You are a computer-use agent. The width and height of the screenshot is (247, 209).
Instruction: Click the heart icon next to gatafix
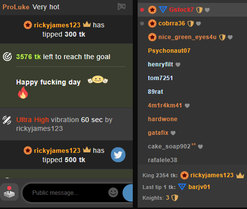[x=173, y=133]
